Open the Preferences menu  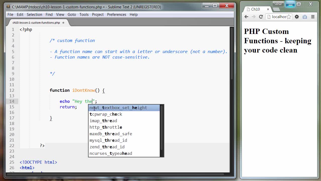117,14
